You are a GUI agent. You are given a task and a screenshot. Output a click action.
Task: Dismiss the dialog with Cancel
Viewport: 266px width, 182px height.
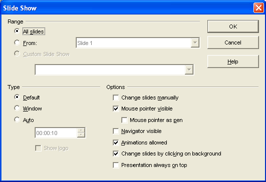[233, 42]
